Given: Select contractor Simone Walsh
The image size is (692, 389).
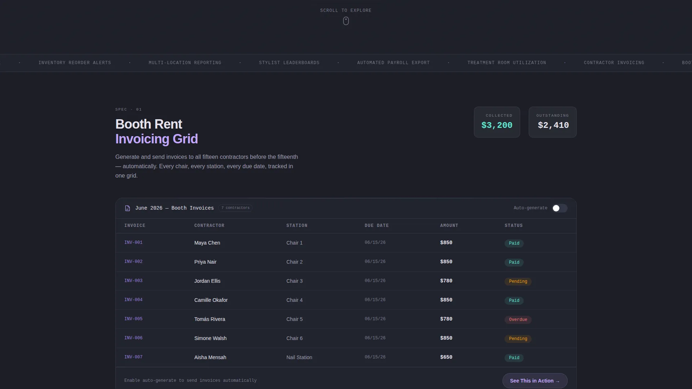Looking at the screenshot, I should click(210, 338).
